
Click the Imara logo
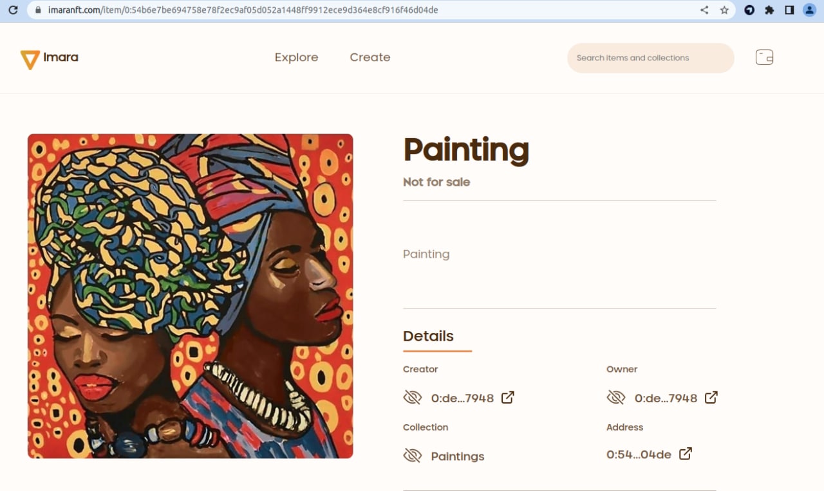tap(50, 58)
